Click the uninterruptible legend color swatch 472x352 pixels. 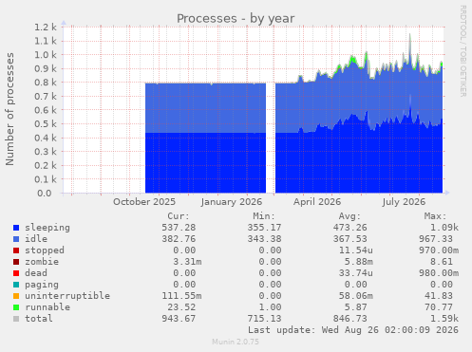[x=16, y=296]
